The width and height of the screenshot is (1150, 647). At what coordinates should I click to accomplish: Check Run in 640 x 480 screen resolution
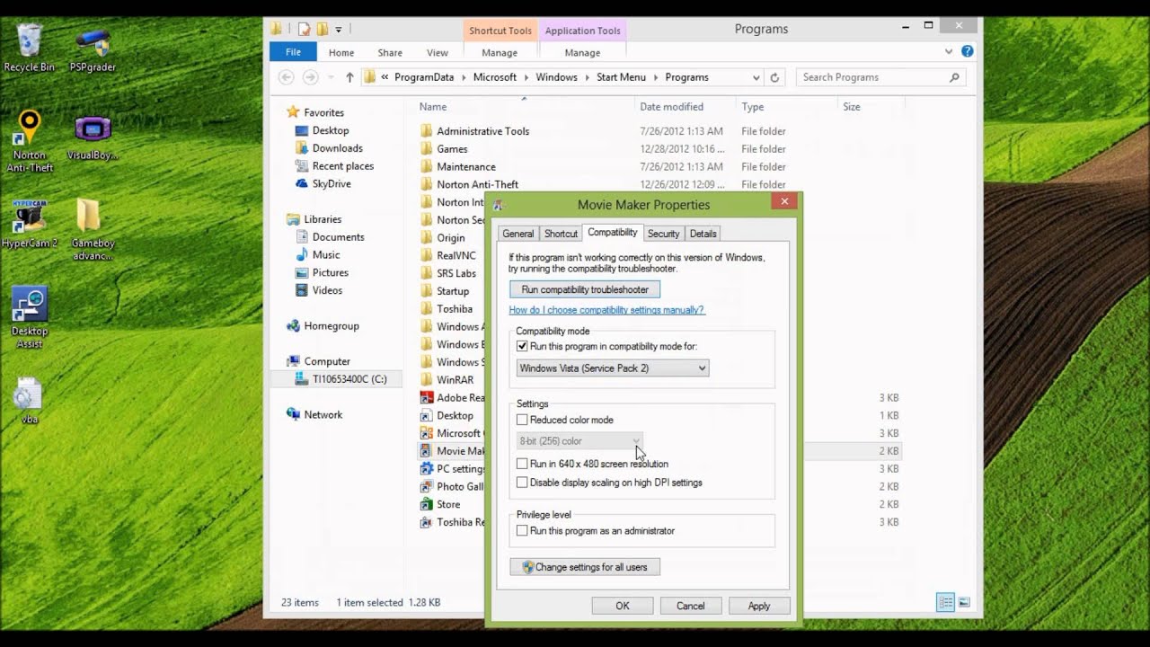point(522,464)
